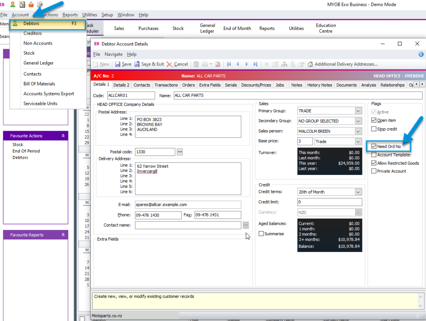Open the History Notes tab

(319, 85)
